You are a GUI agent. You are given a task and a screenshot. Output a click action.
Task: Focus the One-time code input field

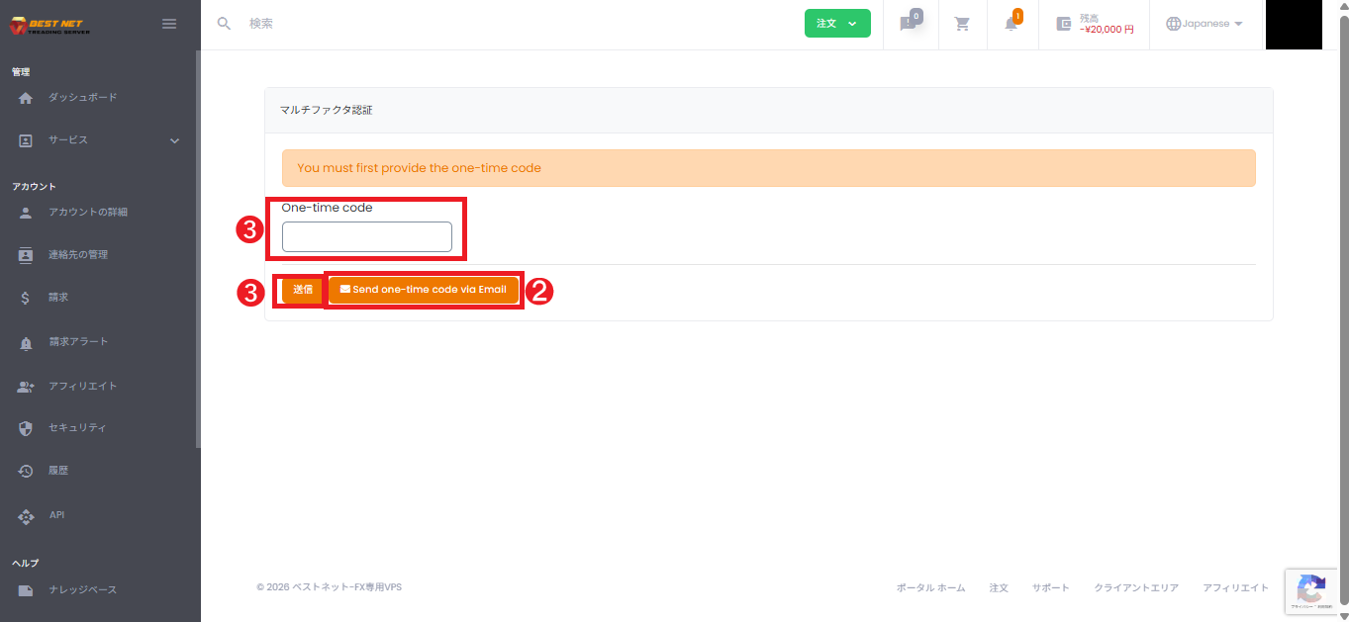pyautogui.click(x=366, y=237)
